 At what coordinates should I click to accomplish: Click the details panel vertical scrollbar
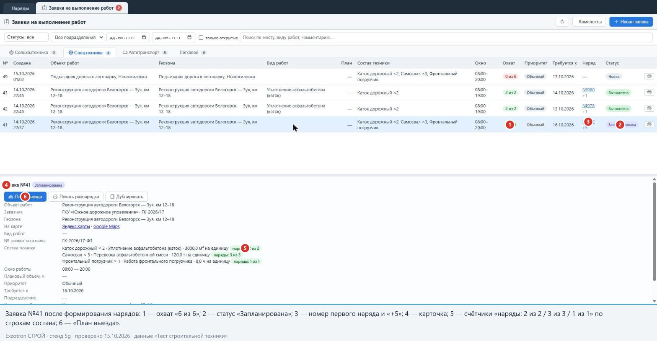click(x=654, y=231)
